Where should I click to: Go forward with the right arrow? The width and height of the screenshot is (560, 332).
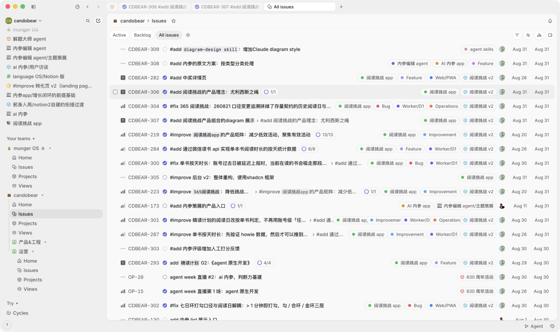[x=98, y=7]
